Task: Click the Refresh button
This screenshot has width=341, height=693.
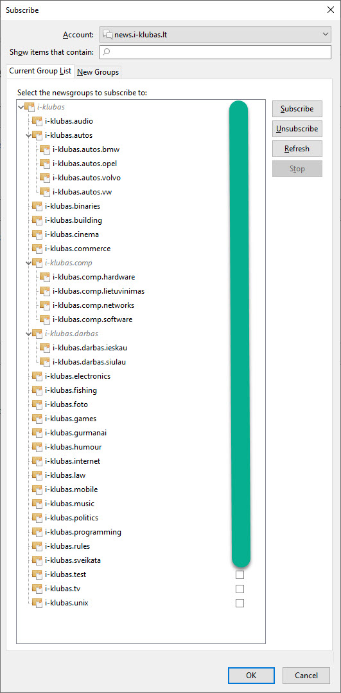Action: (x=297, y=149)
